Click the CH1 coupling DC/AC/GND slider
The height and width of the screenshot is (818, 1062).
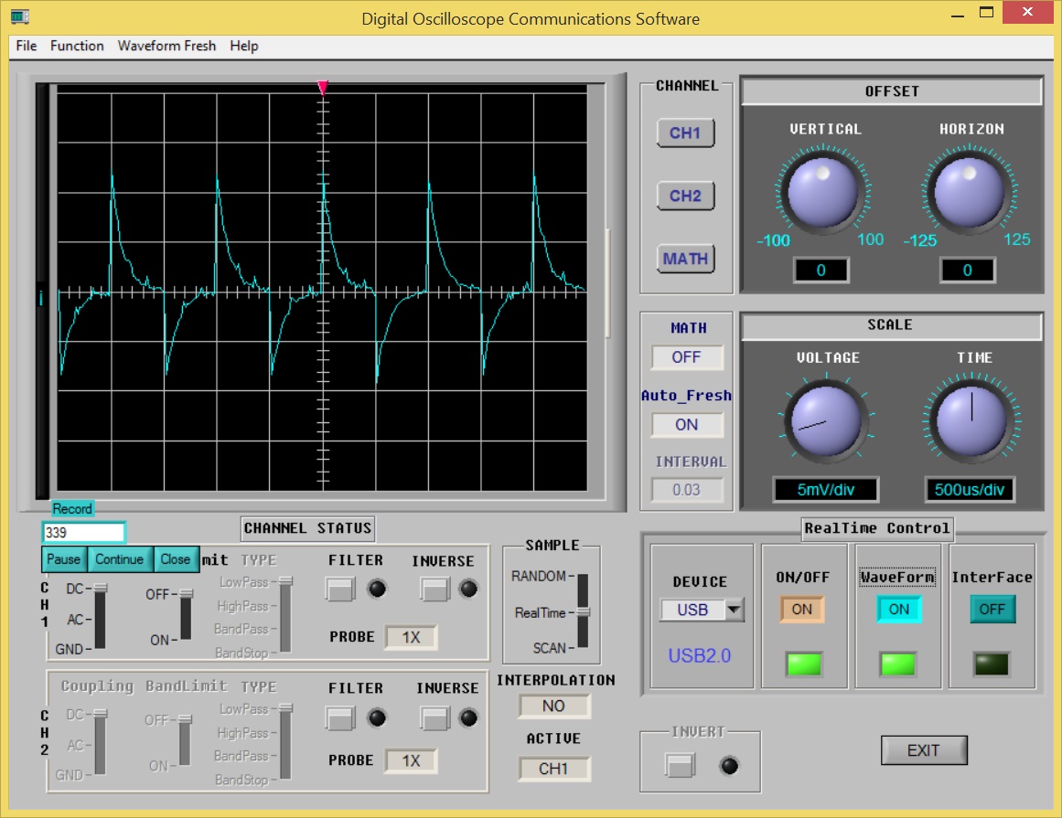point(101,617)
